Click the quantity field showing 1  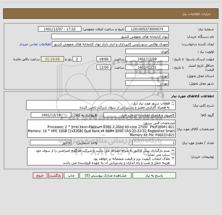154,143
